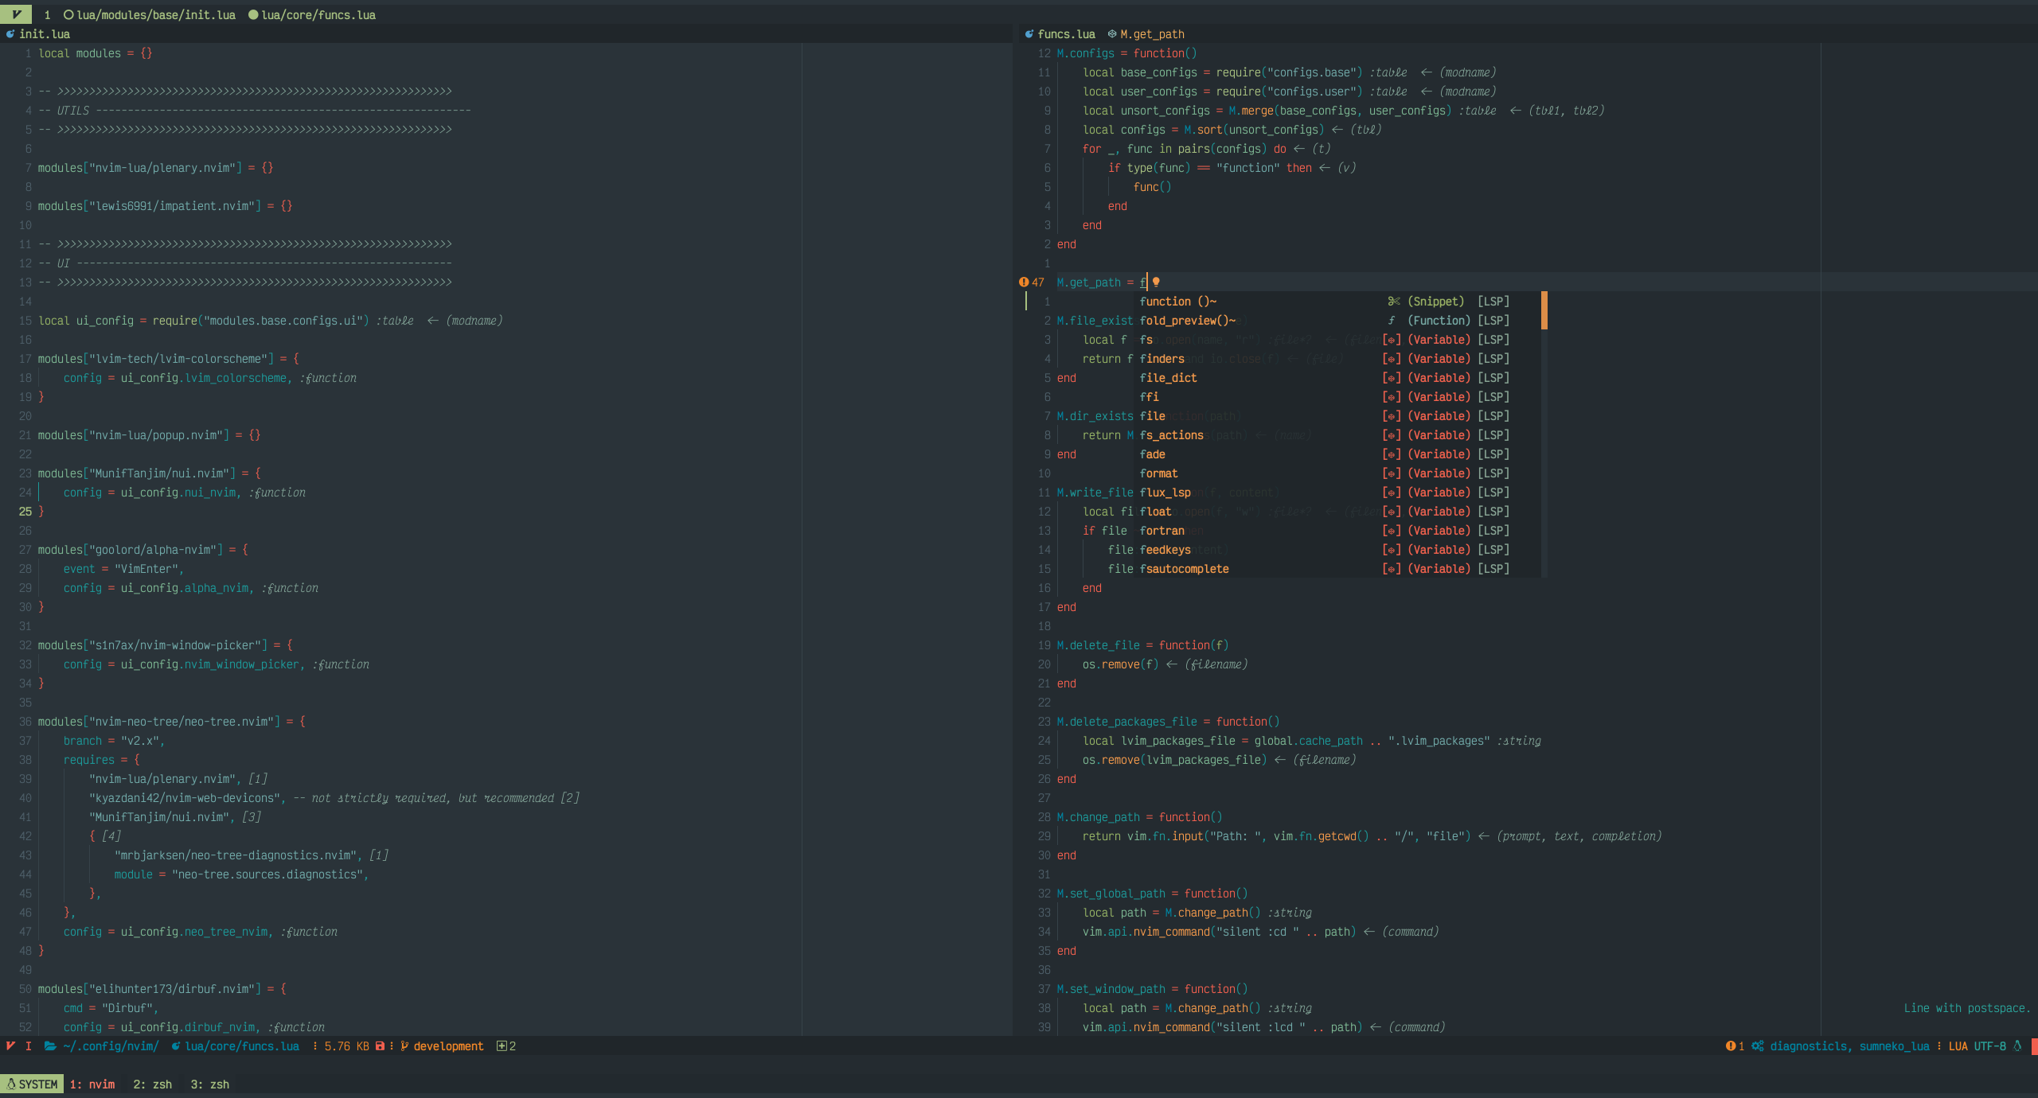
Task: Select tmux window 3: zsh
Action: [x=210, y=1084]
